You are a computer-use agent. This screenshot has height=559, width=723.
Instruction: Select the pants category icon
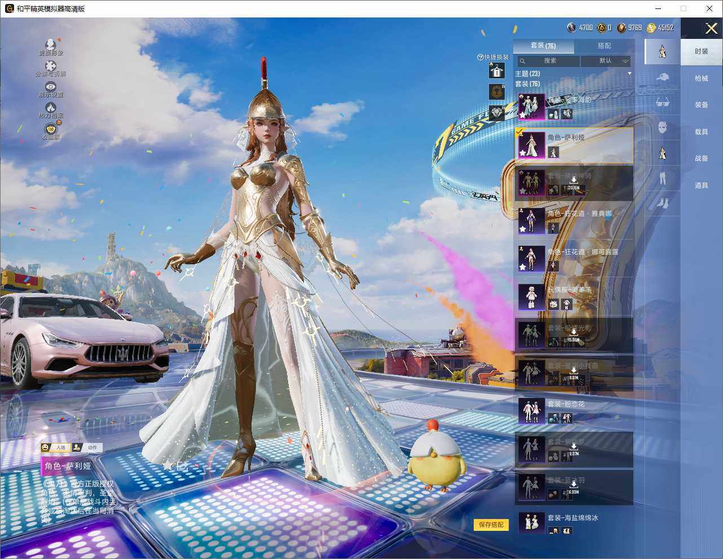(663, 178)
